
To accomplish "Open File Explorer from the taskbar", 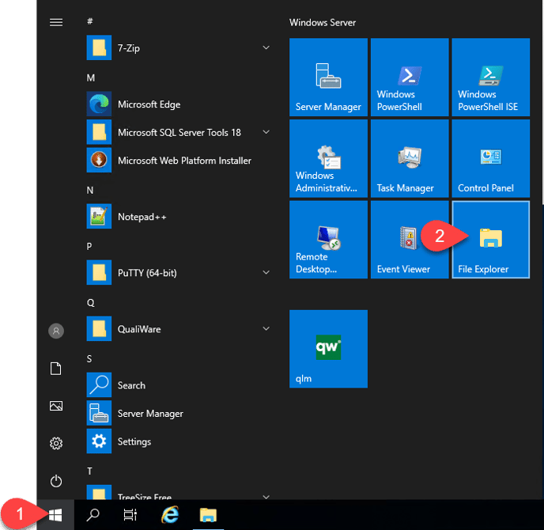I will point(208,515).
